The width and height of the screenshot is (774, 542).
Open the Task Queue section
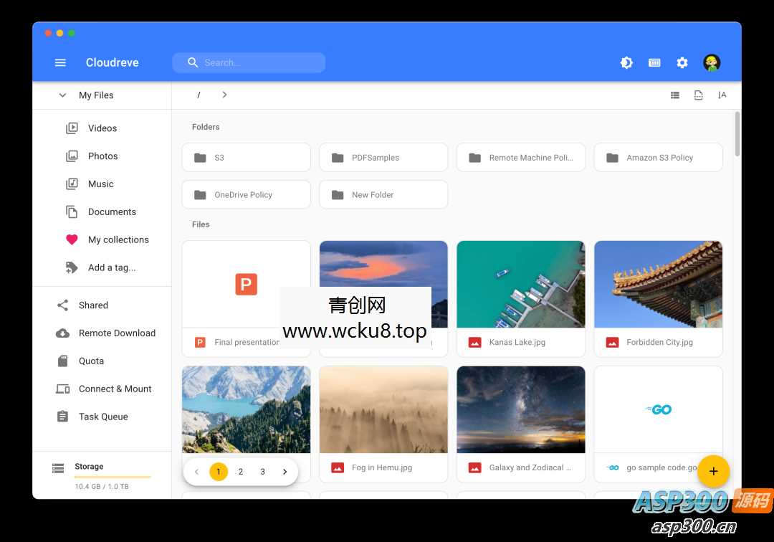(103, 417)
